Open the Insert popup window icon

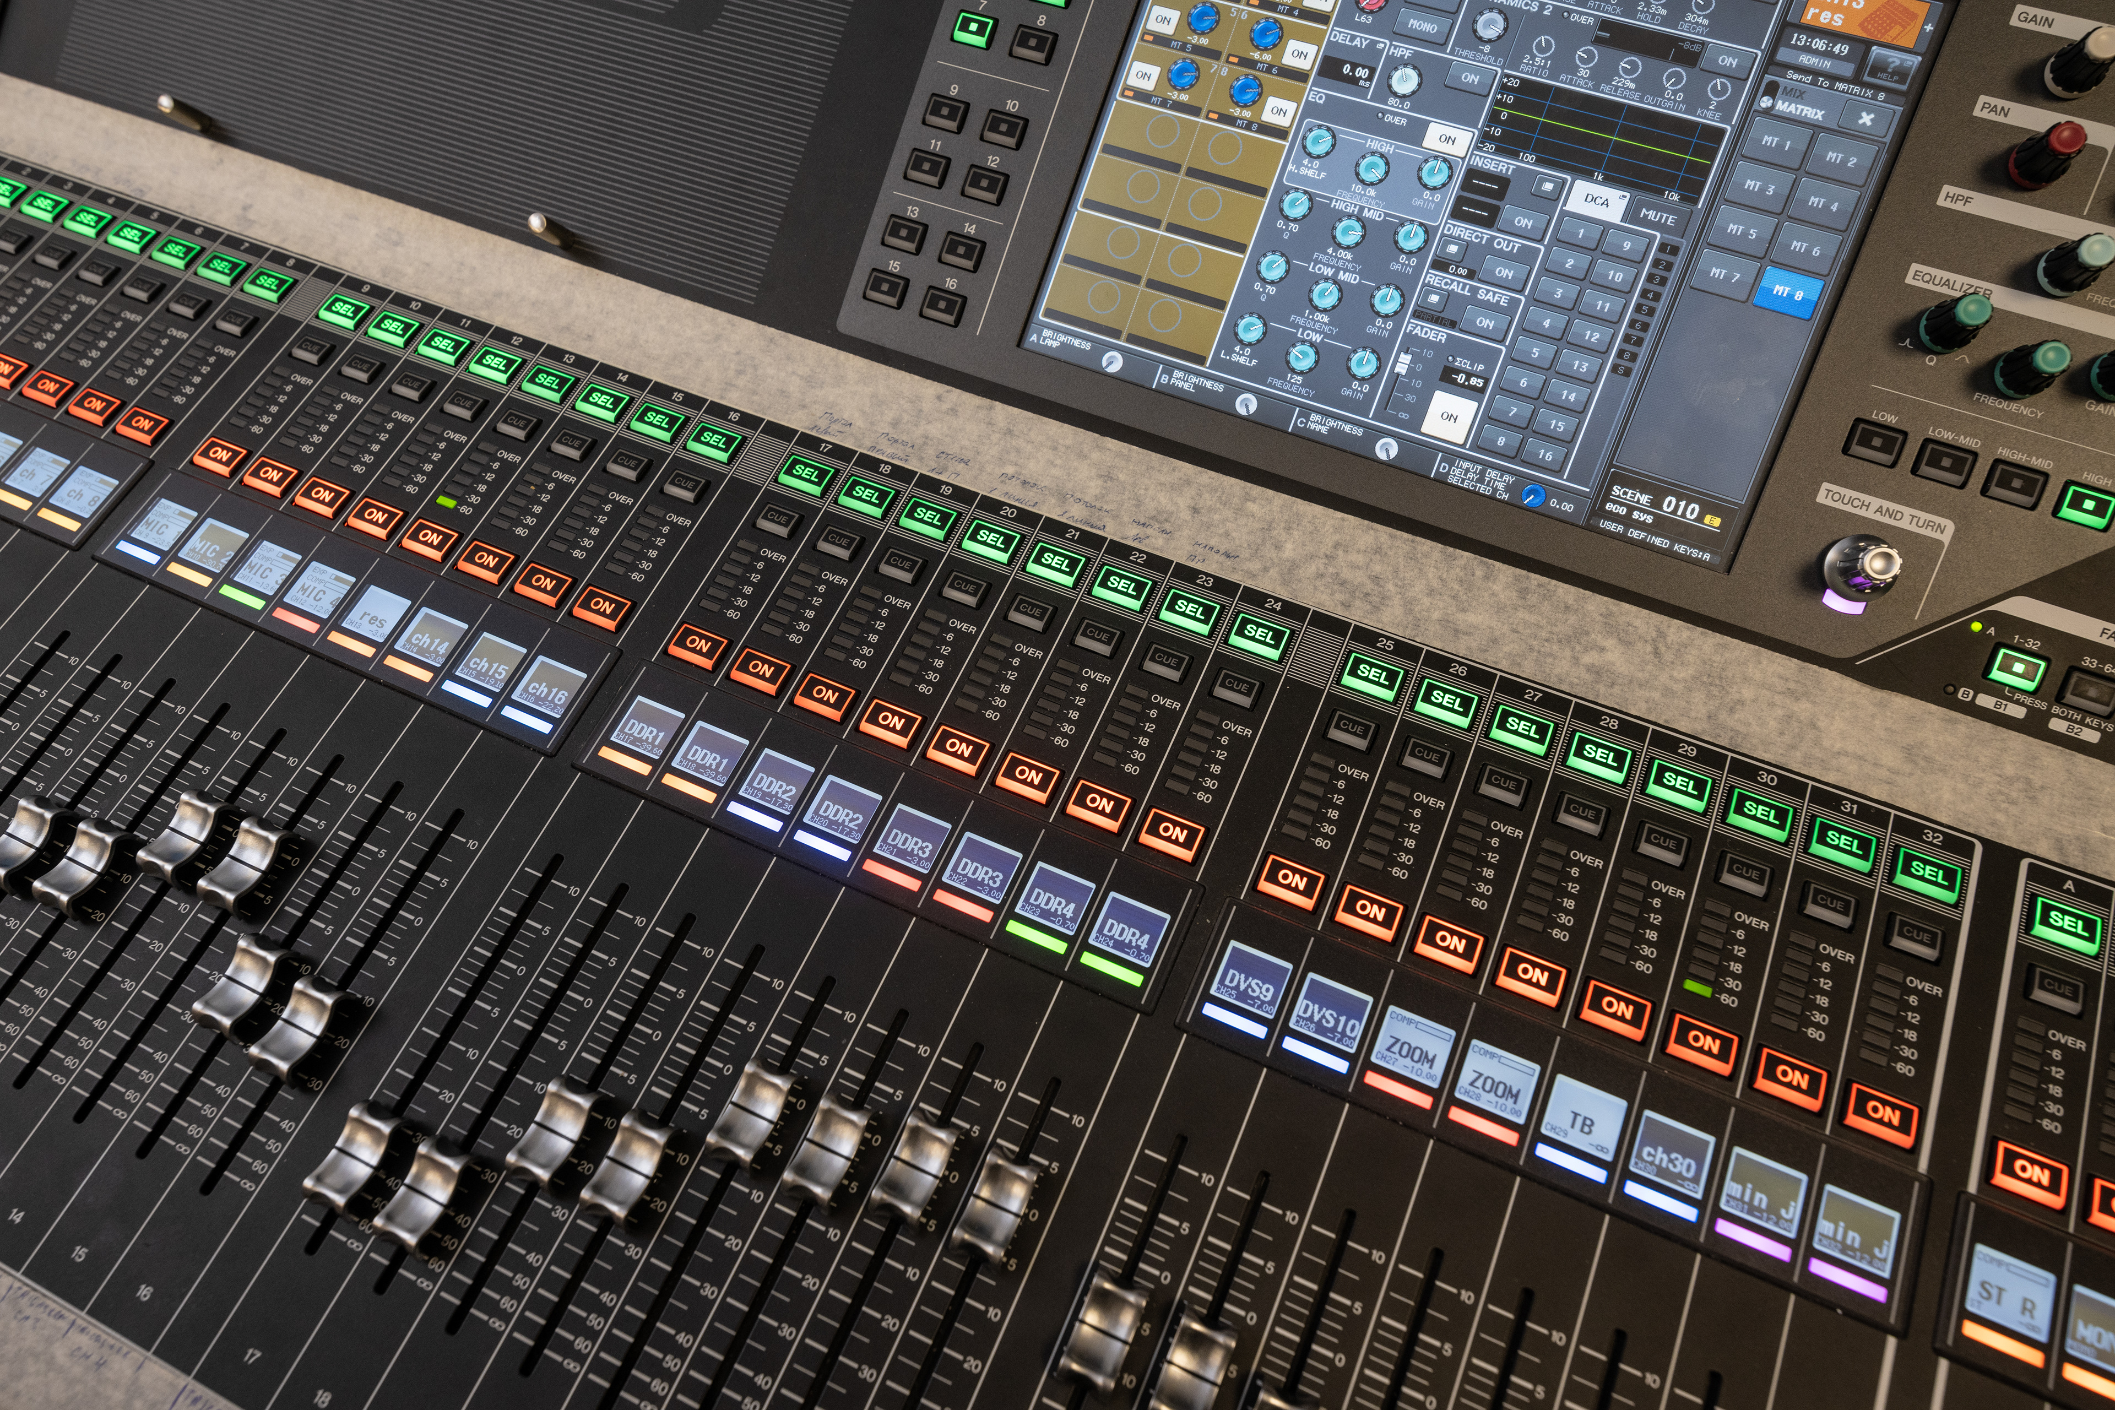pos(1547,186)
